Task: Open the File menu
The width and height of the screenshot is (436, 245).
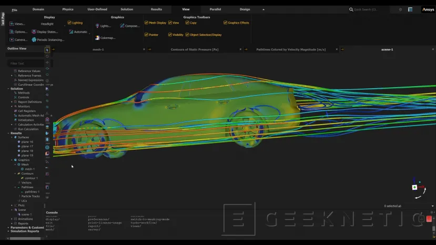Action: pyautogui.click(x=14, y=10)
